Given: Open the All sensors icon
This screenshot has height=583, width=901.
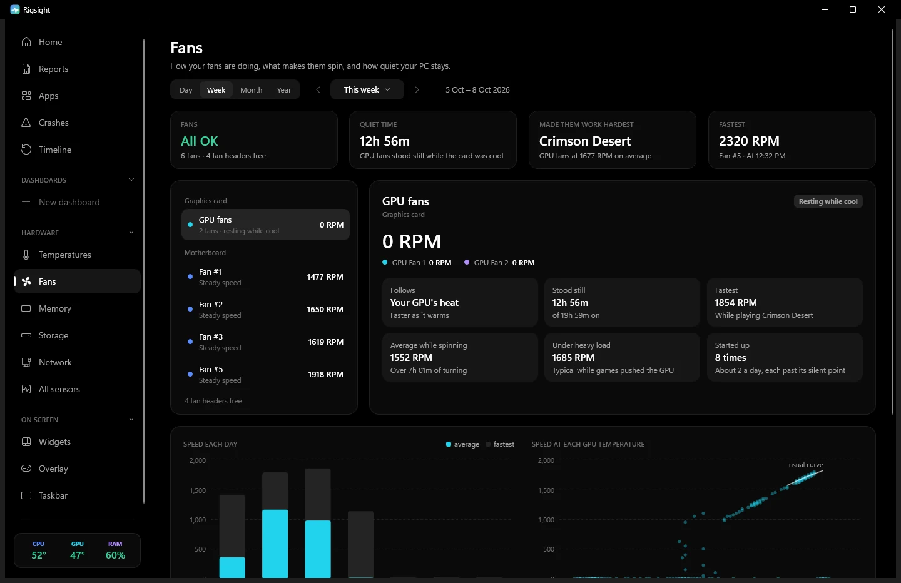Looking at the screenshot, I should [26, 389].
